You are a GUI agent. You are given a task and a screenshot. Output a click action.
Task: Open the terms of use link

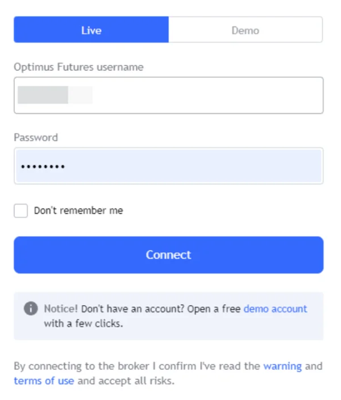click(44, 381)
